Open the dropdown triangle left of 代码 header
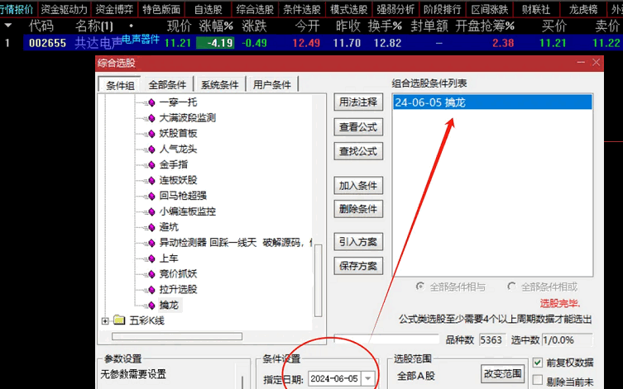The width and height of the screenshot is (623, 389). click(7, 26)
